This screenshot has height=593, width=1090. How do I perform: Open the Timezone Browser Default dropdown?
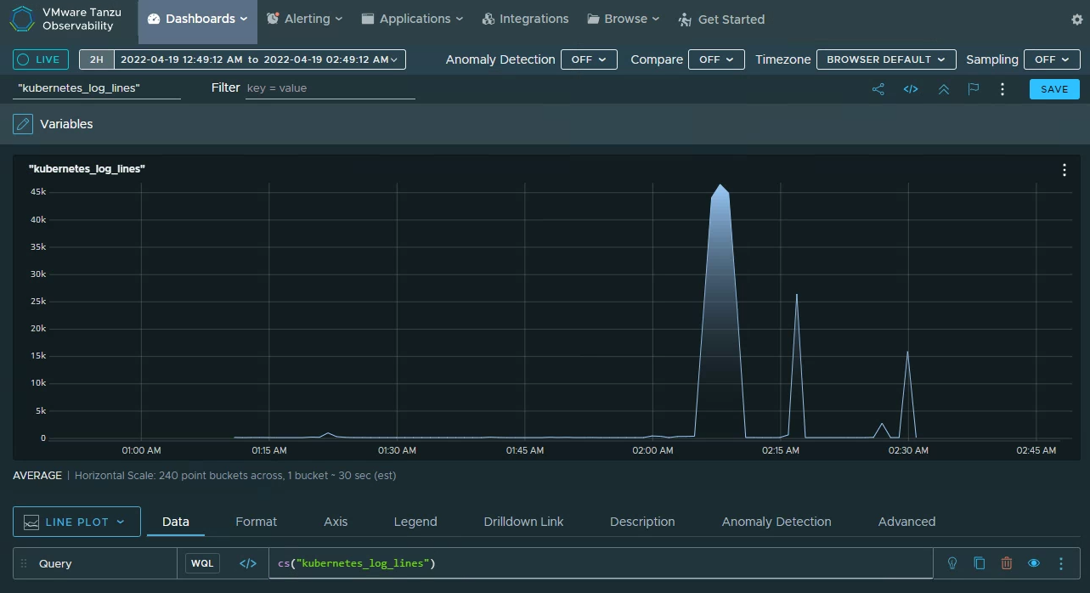(x=886, y=59)
